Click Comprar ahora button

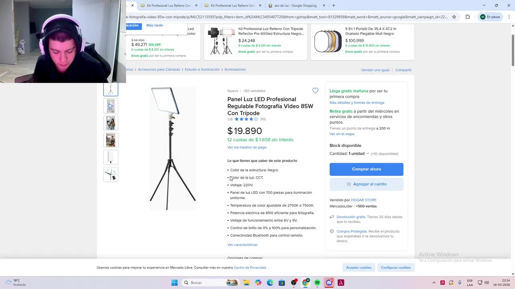coord(366,169)
